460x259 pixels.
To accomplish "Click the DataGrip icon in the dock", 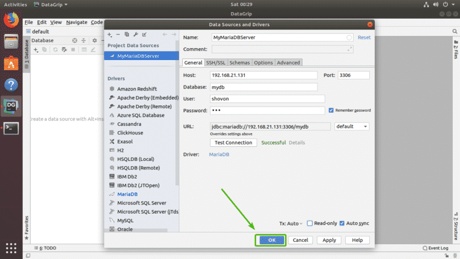I will pos(11,107).
